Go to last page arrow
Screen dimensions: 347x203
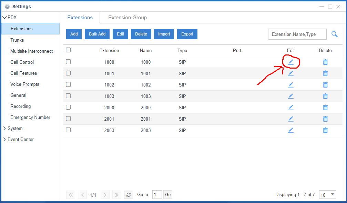click(x=116, y=195)
